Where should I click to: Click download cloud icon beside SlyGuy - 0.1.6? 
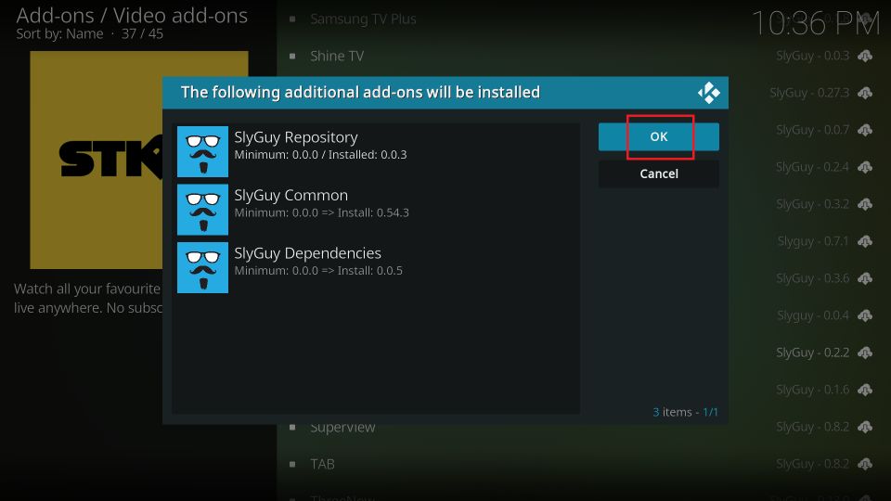point(865,390)
